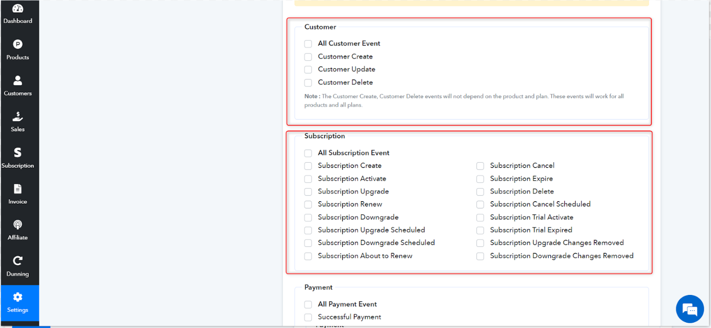This screenshot has height=328, width=711.
Task: Click the All Payment Event label
Action: tap(347, 304)
